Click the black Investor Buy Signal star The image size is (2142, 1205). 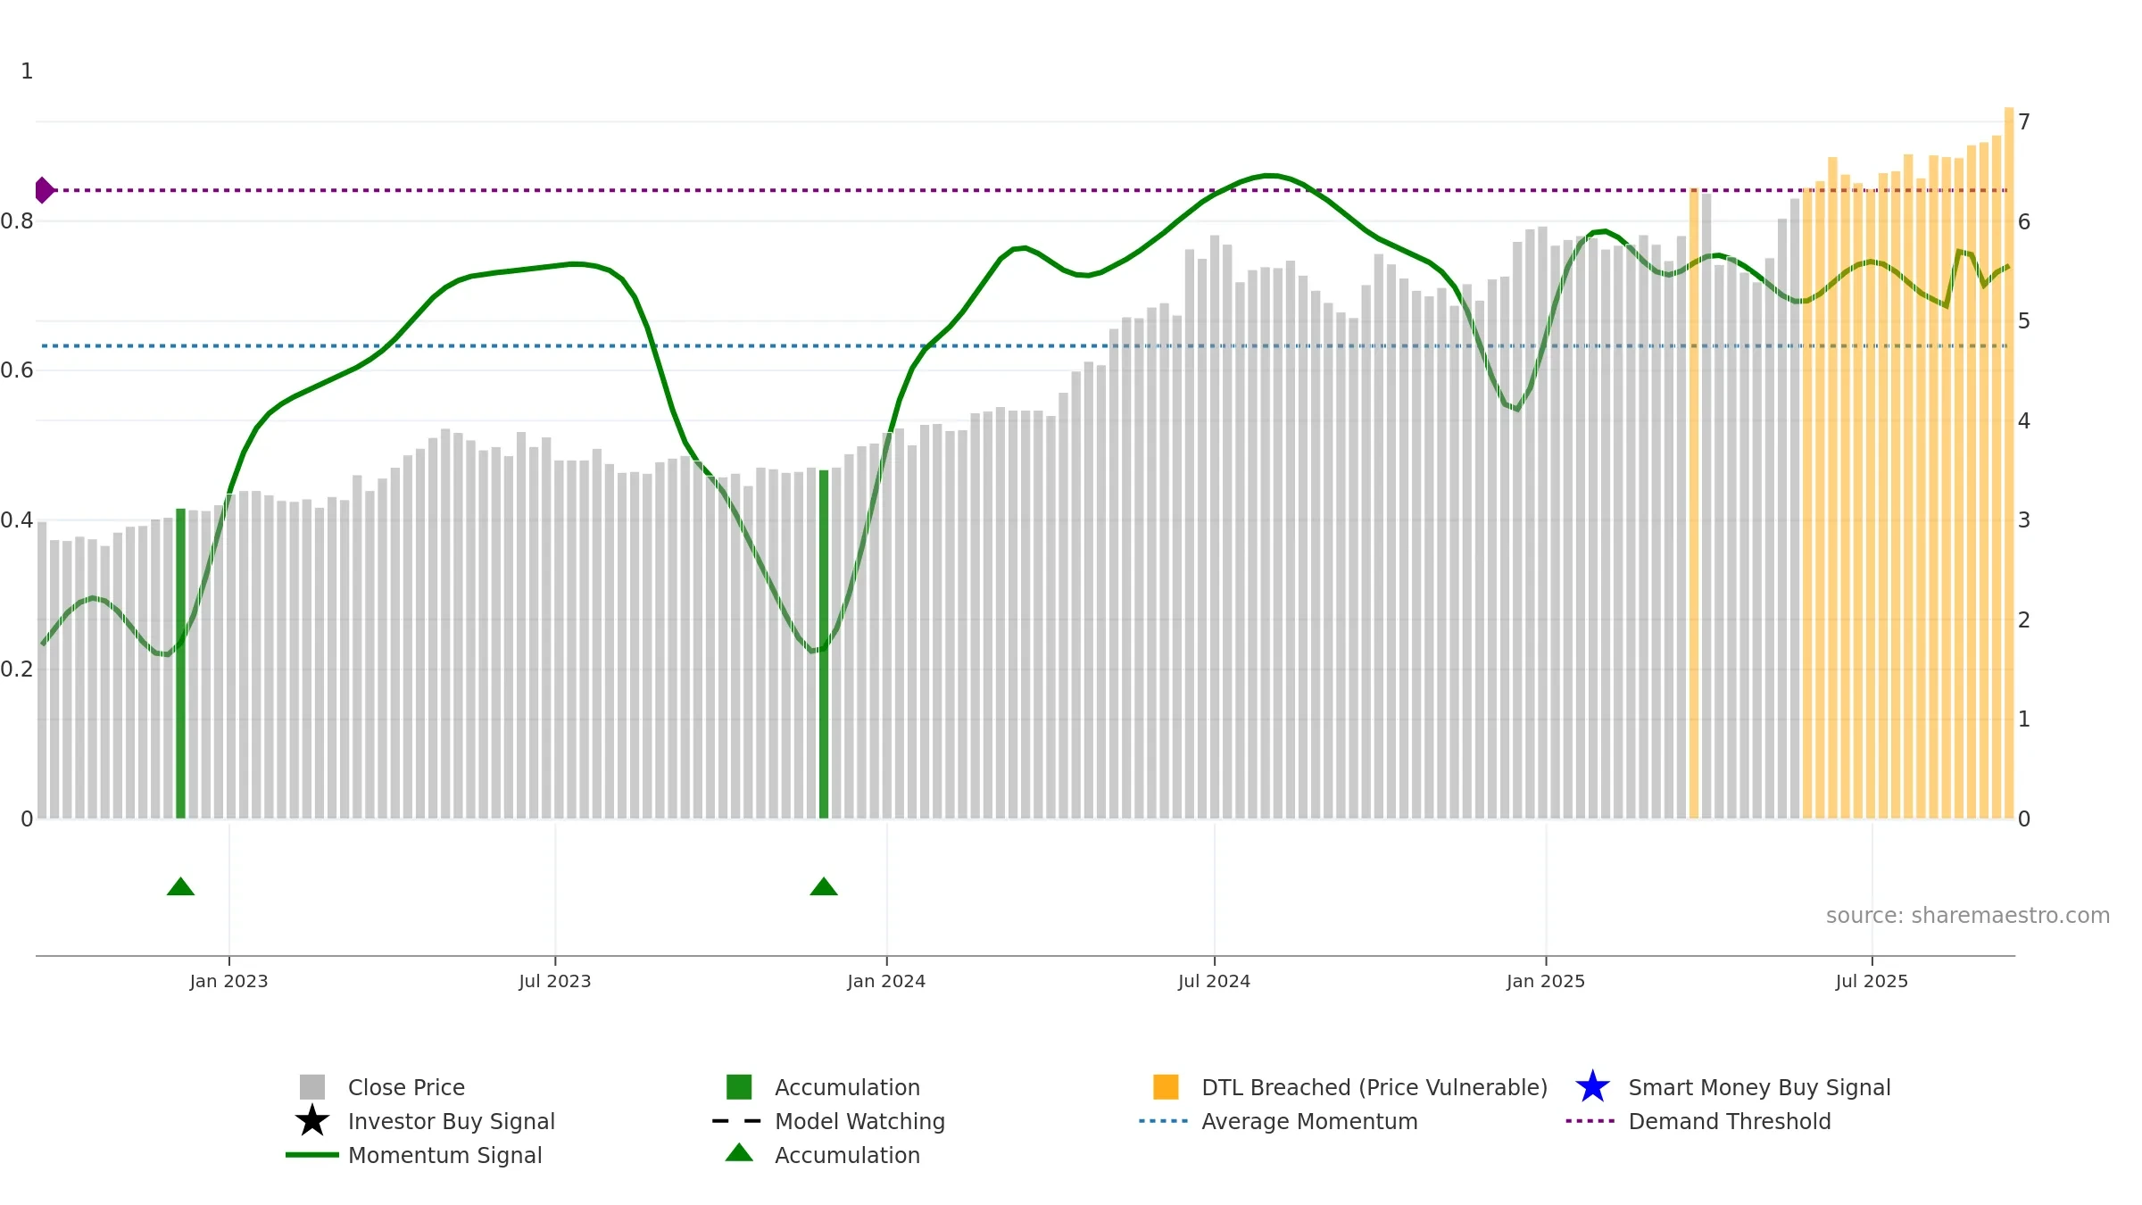pyautogui.click(x=312, y=1121)
